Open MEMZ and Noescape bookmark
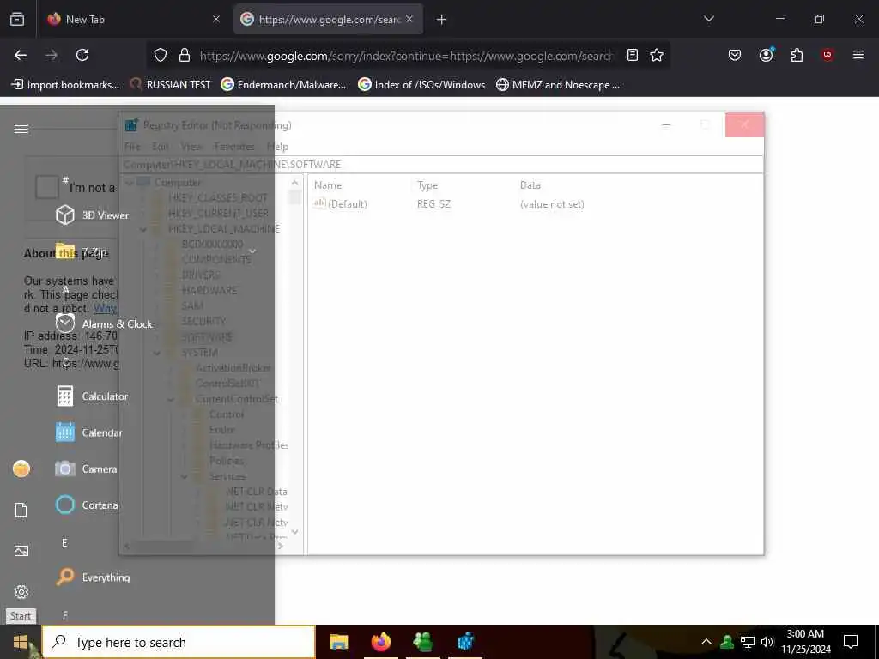 pyautogui.click(x=558, y=85)
